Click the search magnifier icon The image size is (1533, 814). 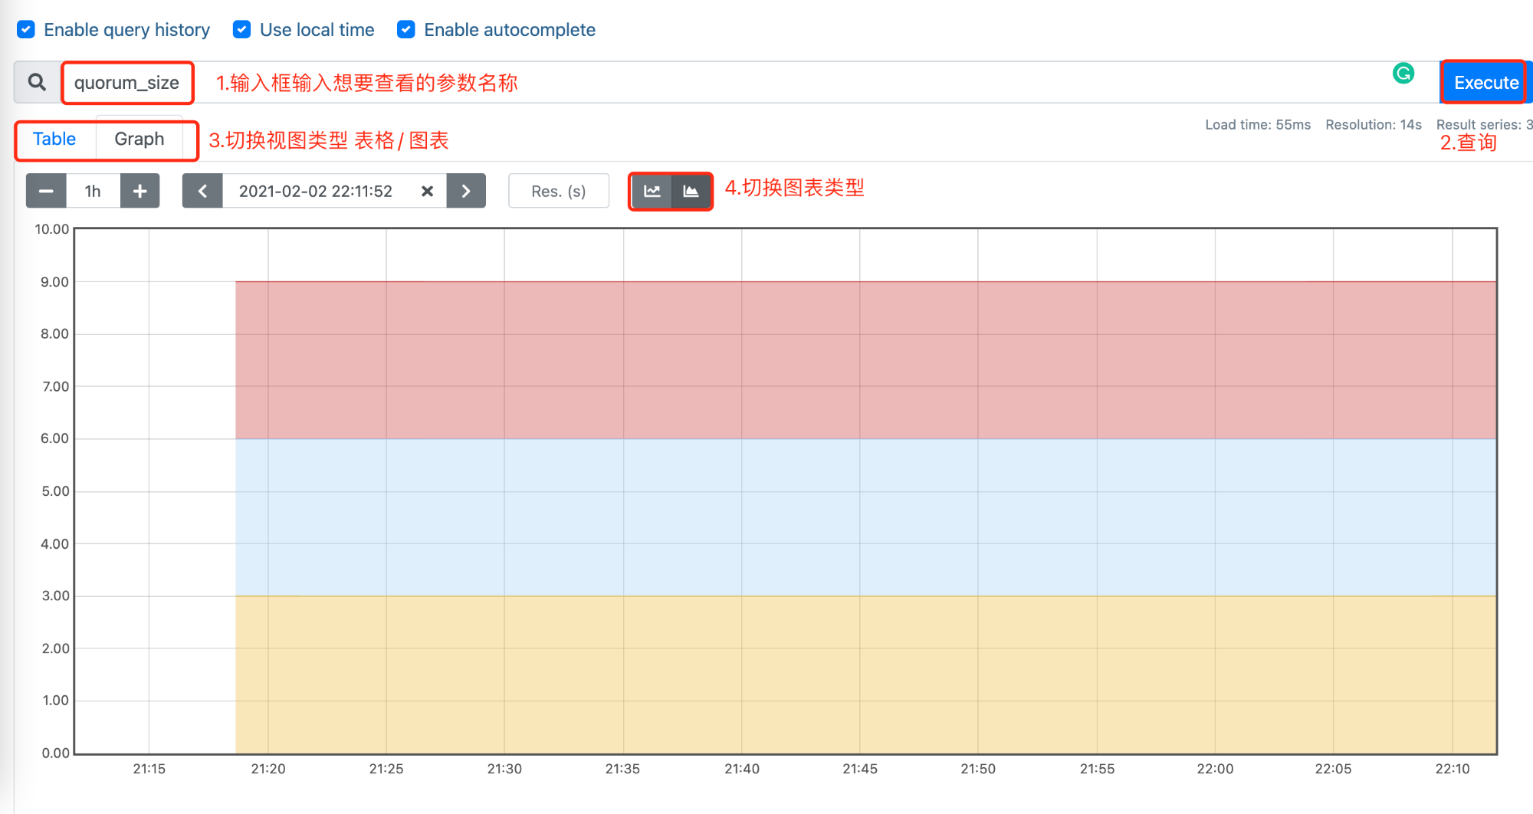pos(37,82)
